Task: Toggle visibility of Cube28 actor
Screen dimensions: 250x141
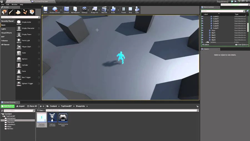Action: pyautogui.click(x=202, y=21)
